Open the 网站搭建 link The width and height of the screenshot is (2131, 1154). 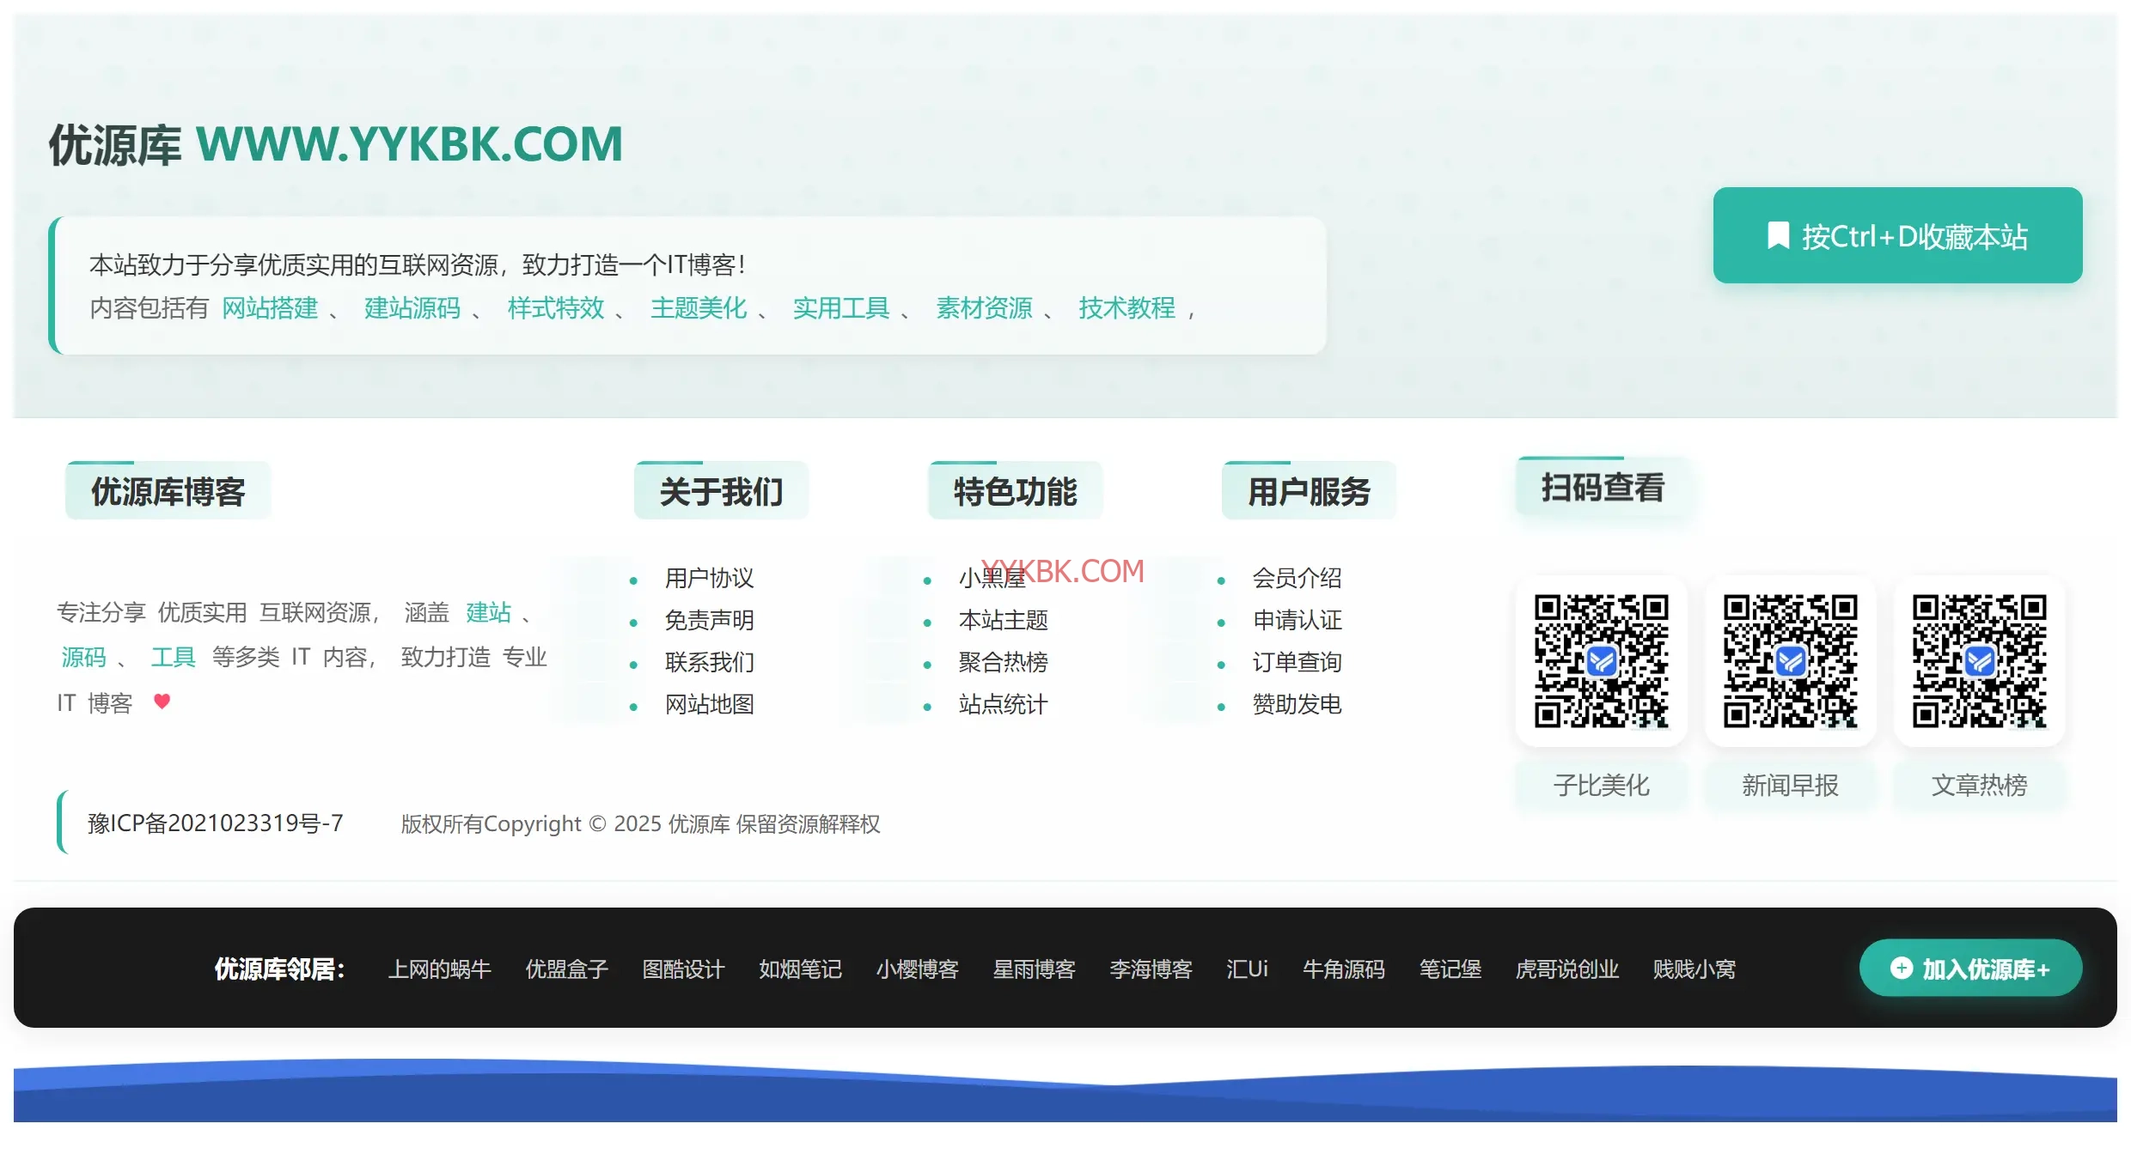270,307
